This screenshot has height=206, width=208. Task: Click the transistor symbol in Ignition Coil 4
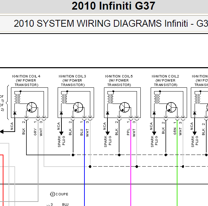click(32, 107)
